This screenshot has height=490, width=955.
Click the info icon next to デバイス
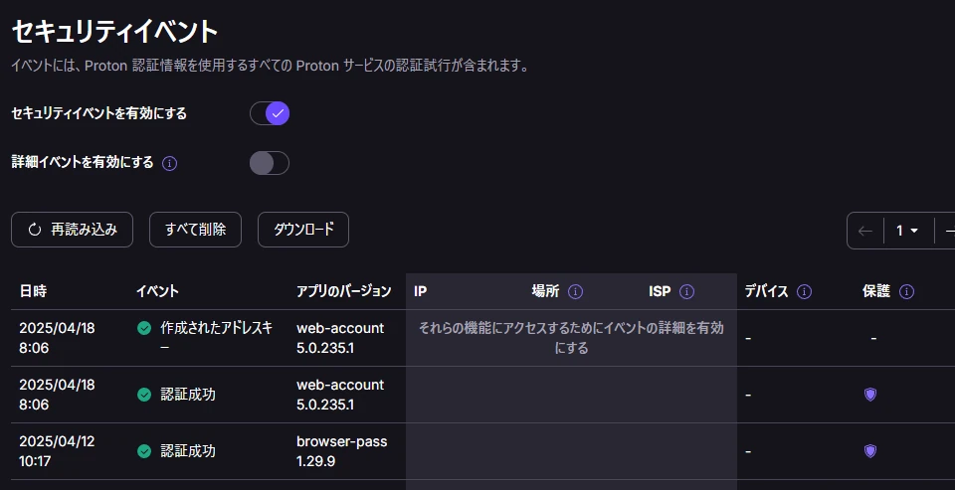[805, 291]
